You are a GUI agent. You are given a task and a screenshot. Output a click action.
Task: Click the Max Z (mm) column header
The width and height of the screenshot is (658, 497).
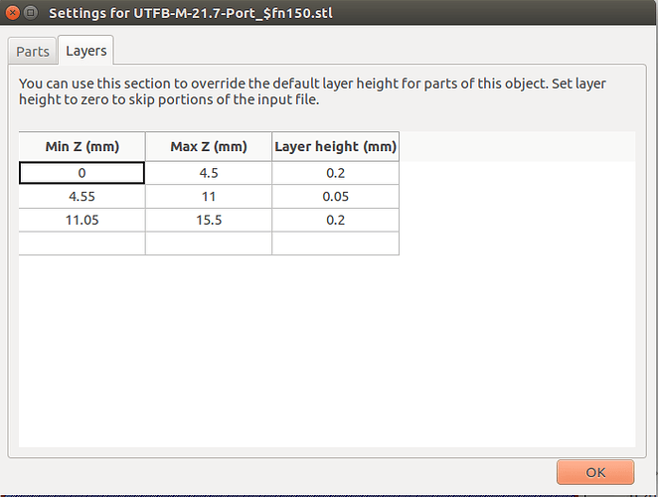click(209, 146)
